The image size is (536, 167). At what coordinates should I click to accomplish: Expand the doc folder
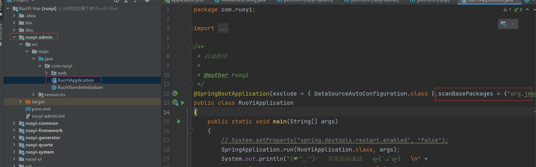14,30
